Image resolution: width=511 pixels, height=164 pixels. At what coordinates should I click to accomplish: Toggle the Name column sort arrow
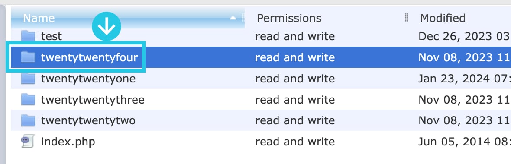click(x=233, y=18)
